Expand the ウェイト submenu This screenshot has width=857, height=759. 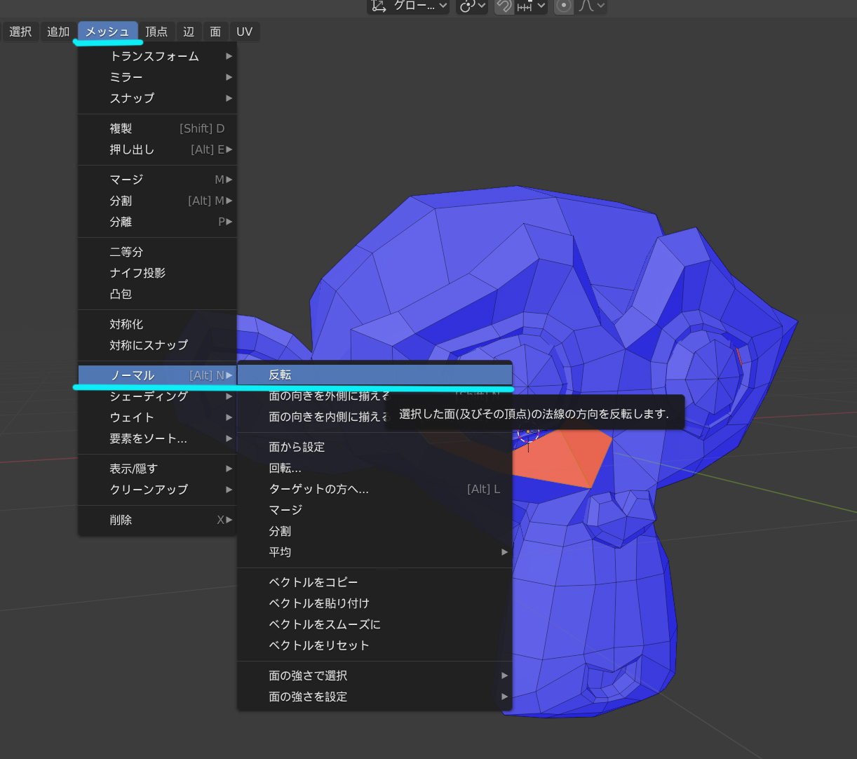coord(157,417)
